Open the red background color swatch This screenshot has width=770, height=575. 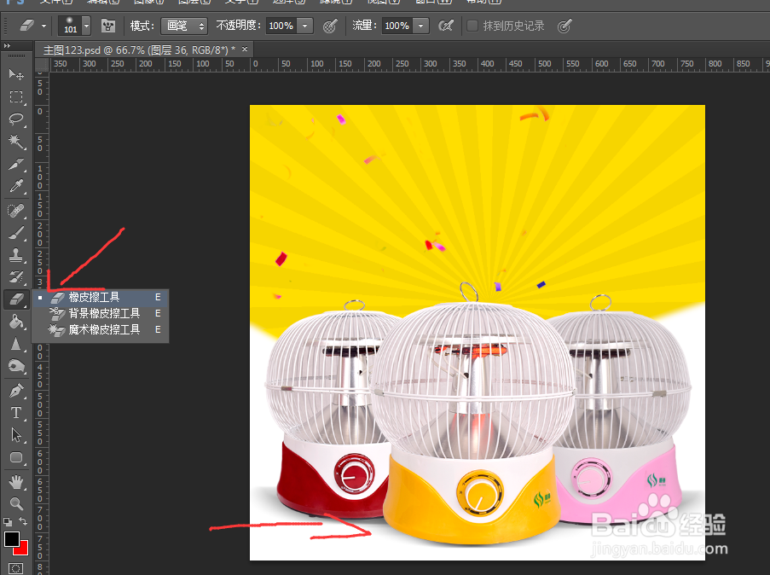(x=23, y=549)
